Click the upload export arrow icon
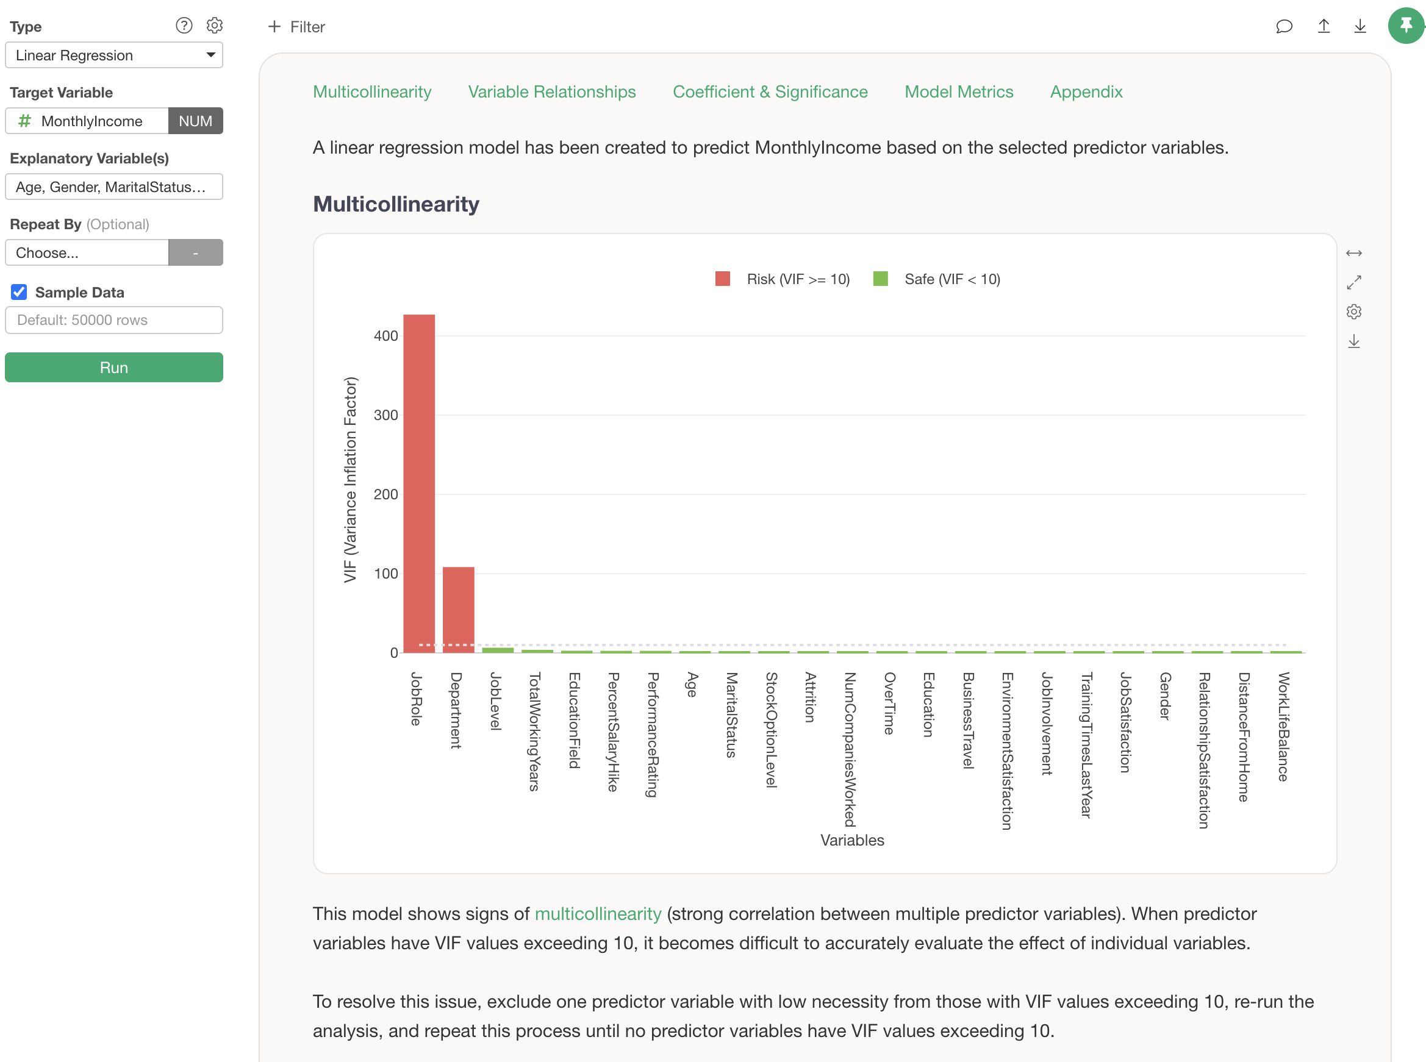The image size is (1426, 1062). click(1323, 26)
